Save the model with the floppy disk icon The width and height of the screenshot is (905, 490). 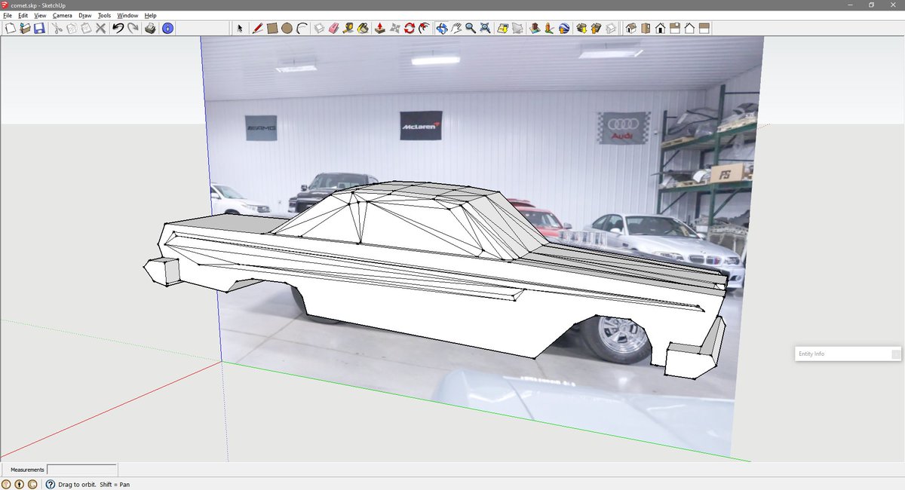click(38, 29)
